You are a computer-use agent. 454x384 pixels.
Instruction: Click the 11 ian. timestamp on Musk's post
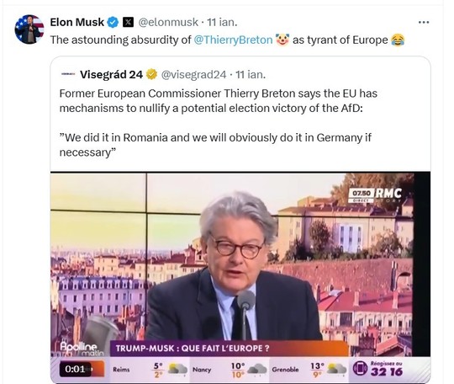222,23
